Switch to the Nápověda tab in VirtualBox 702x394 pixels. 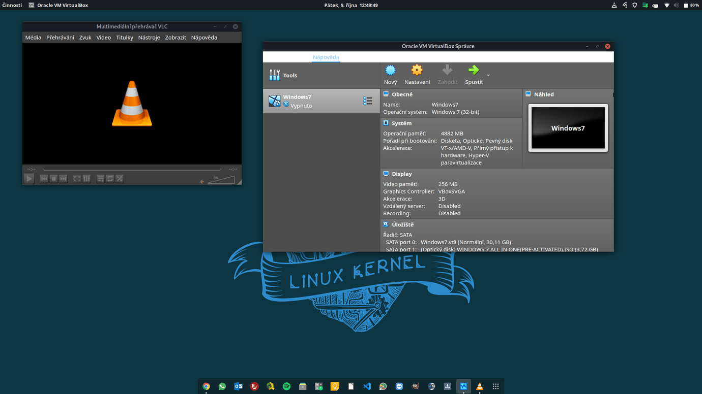coord(326,57)
